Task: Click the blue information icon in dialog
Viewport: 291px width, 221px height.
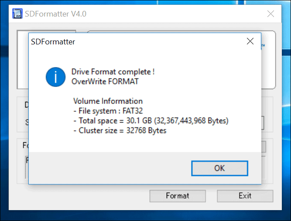Action: (x=55, y=77)
